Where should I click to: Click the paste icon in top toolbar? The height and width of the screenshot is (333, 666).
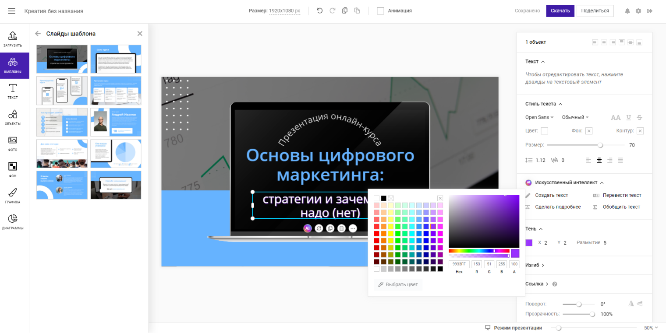(x=357, y=11)
